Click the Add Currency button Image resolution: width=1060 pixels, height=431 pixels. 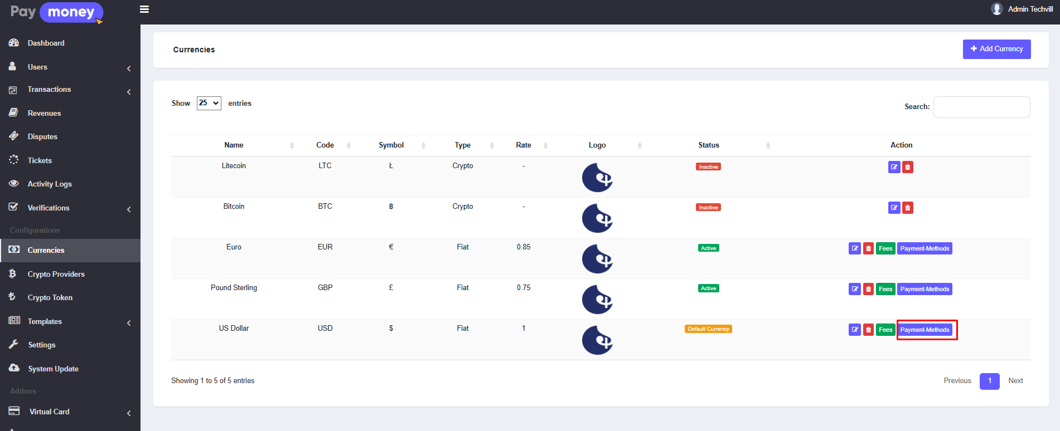(x=996, y=49)
